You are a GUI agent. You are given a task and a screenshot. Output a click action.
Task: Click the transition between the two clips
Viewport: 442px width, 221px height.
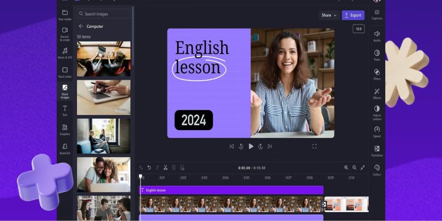(x=324, y=204)
